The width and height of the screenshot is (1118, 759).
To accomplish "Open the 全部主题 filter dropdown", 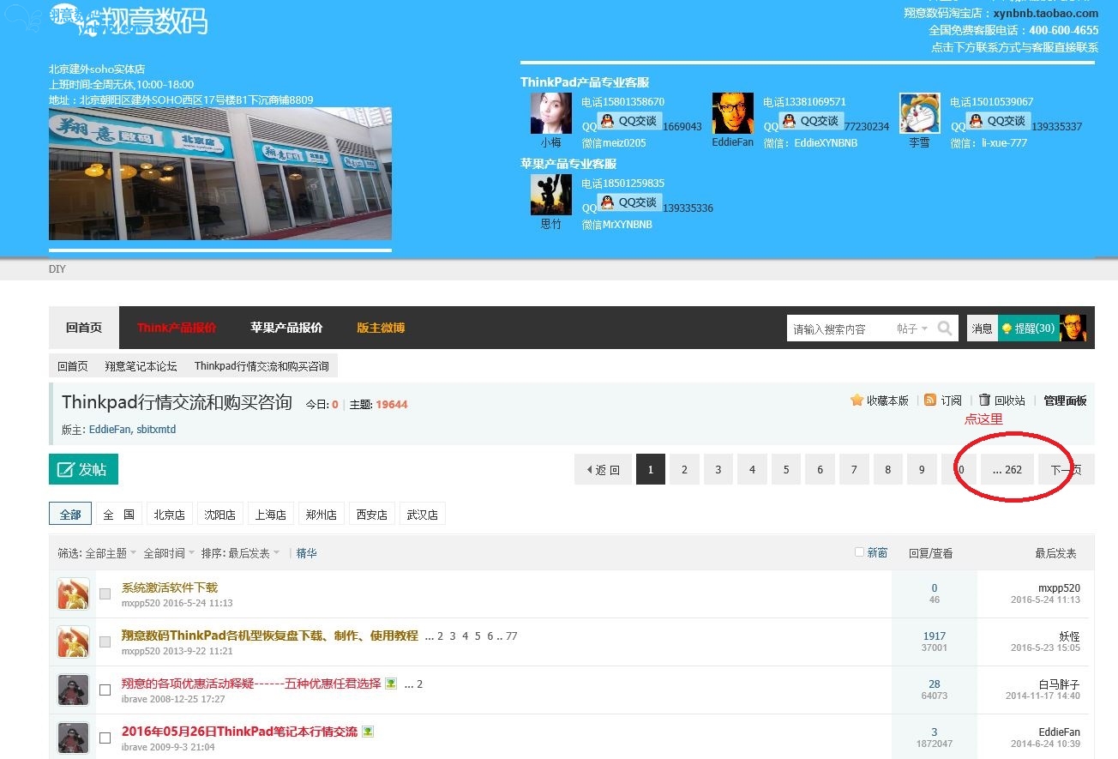I will click(110, 553).
